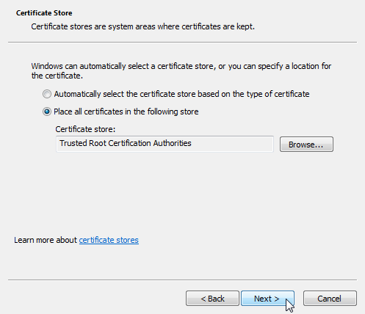Screen dimensions: 365x314
Task: Click 'Certificate stores are system areas' description text
Action: [142, 26]
